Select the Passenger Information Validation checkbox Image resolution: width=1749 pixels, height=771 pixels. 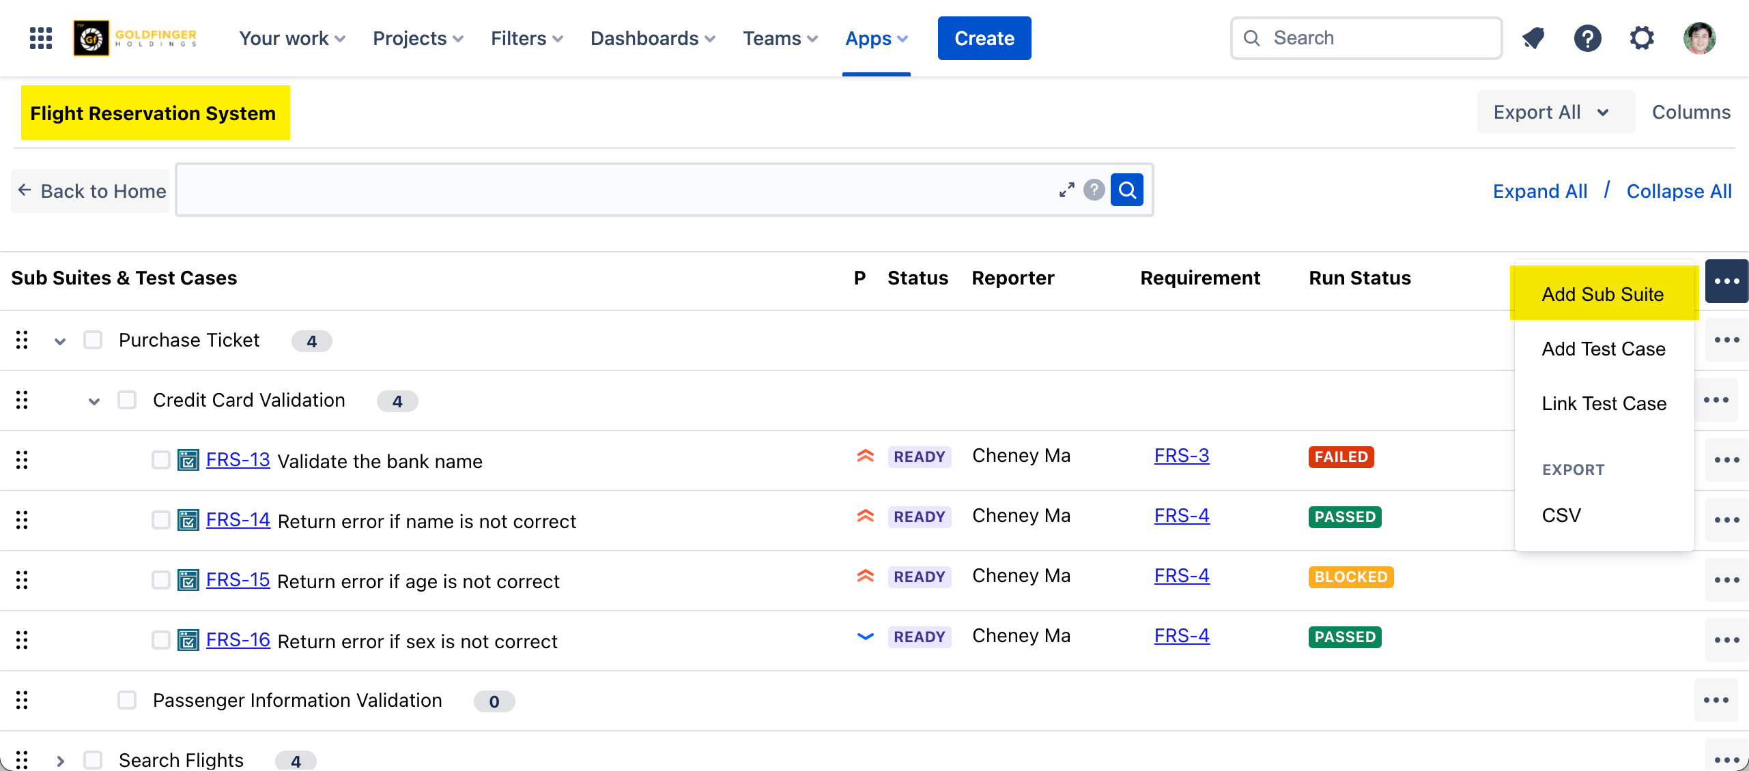pos(127,700)
